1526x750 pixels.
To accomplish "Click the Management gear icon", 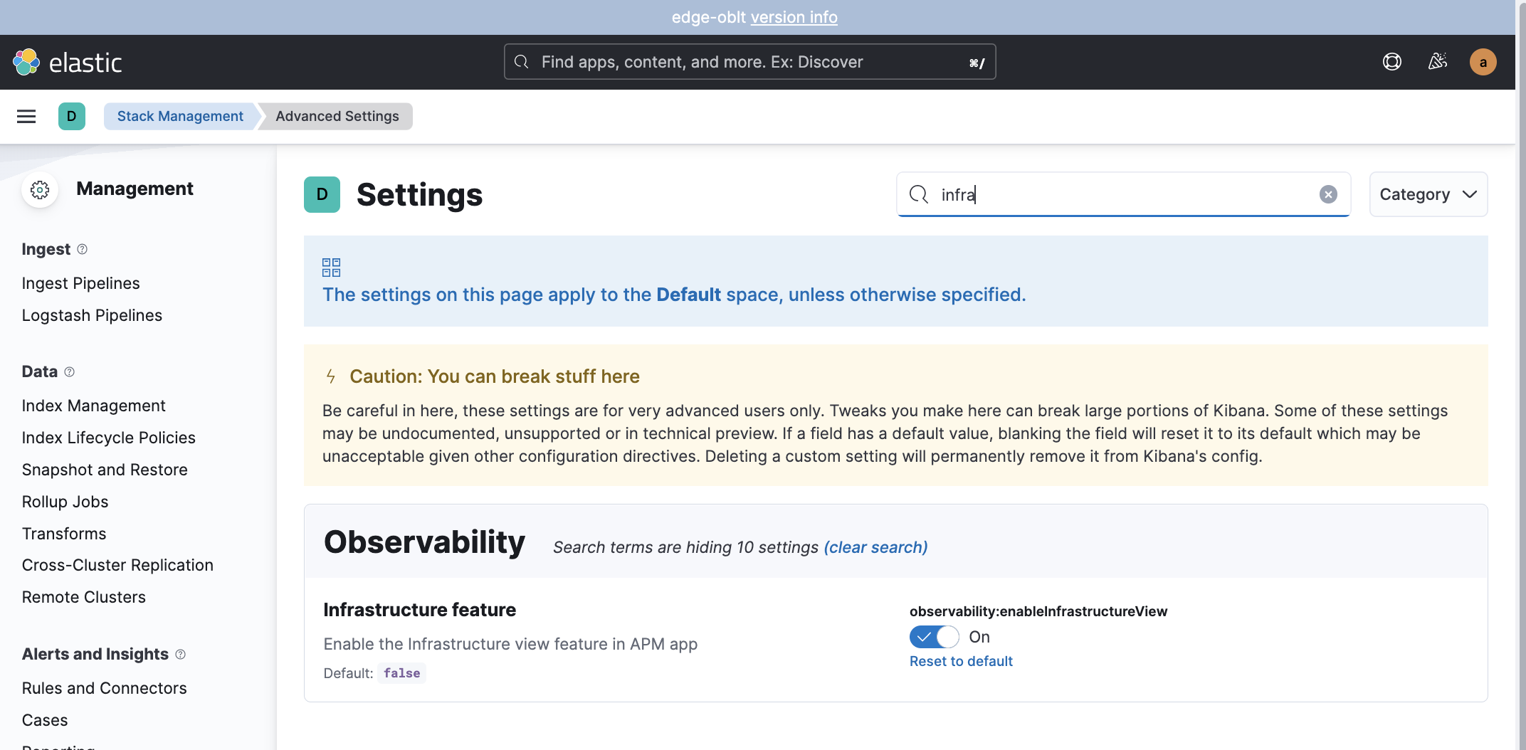I will click(x=40, y=189).
